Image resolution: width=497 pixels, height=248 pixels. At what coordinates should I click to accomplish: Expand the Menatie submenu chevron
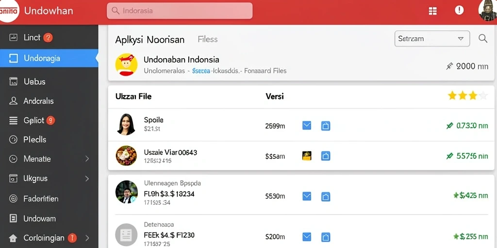click(87, 159)
